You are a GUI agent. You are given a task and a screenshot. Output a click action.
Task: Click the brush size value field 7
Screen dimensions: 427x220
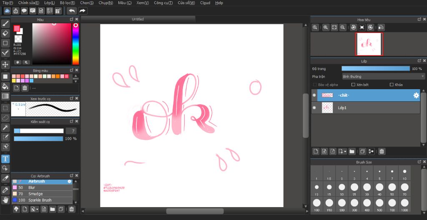(71, 131)
